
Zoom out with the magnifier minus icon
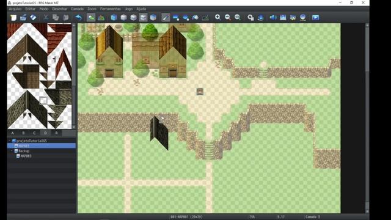228,18
